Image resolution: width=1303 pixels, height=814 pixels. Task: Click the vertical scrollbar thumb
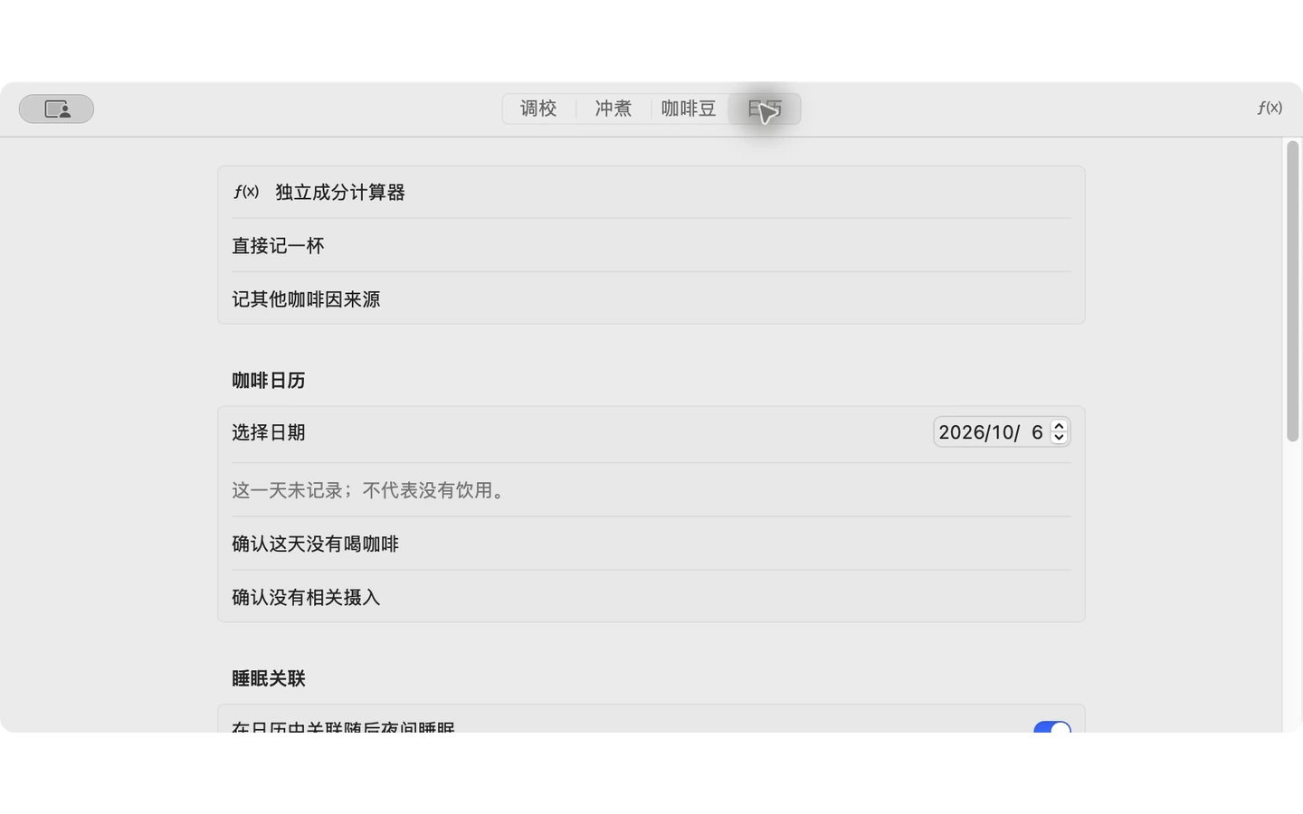click(x=1293, y=291)
